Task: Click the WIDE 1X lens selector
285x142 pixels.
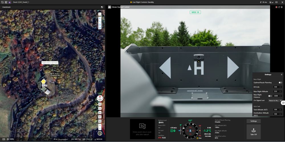Action: pyautogui.click(x=195, y=12)
